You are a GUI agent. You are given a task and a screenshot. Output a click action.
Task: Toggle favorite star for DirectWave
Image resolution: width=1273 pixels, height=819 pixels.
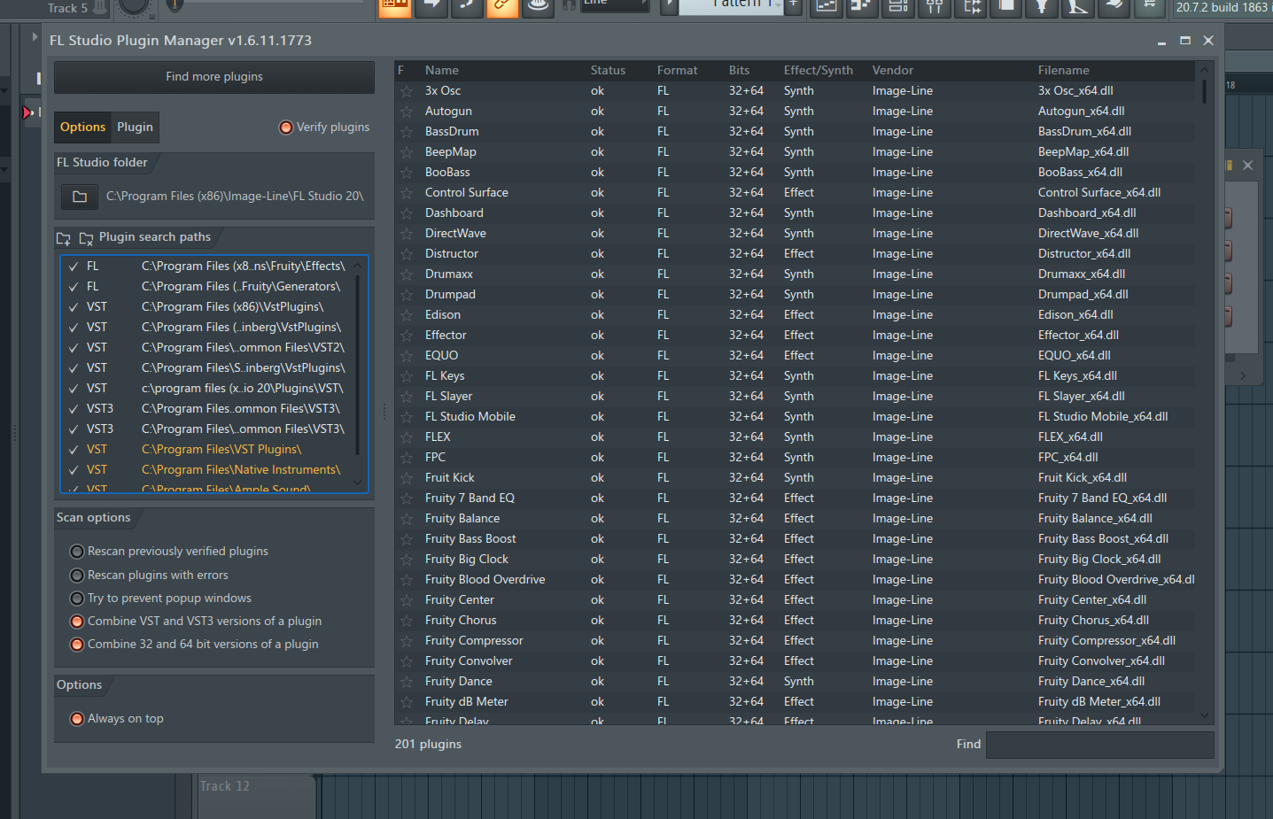point(407,234)
